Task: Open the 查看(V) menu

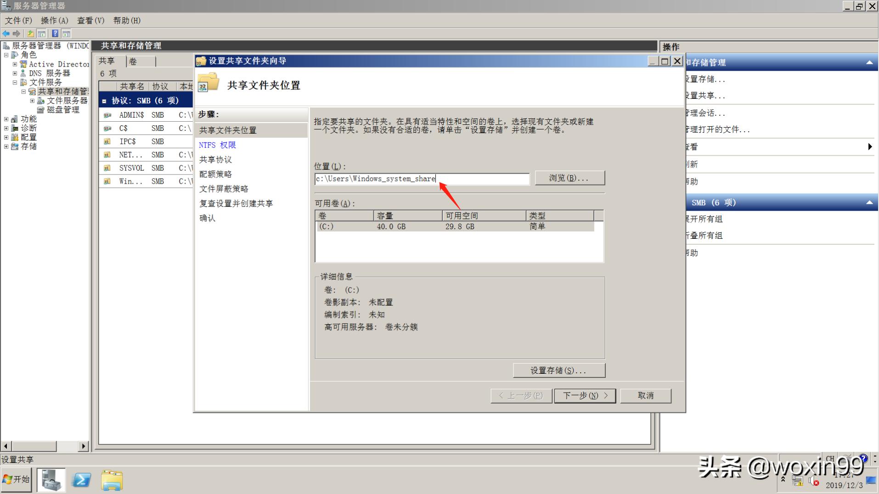Action: tap(90, 20)
